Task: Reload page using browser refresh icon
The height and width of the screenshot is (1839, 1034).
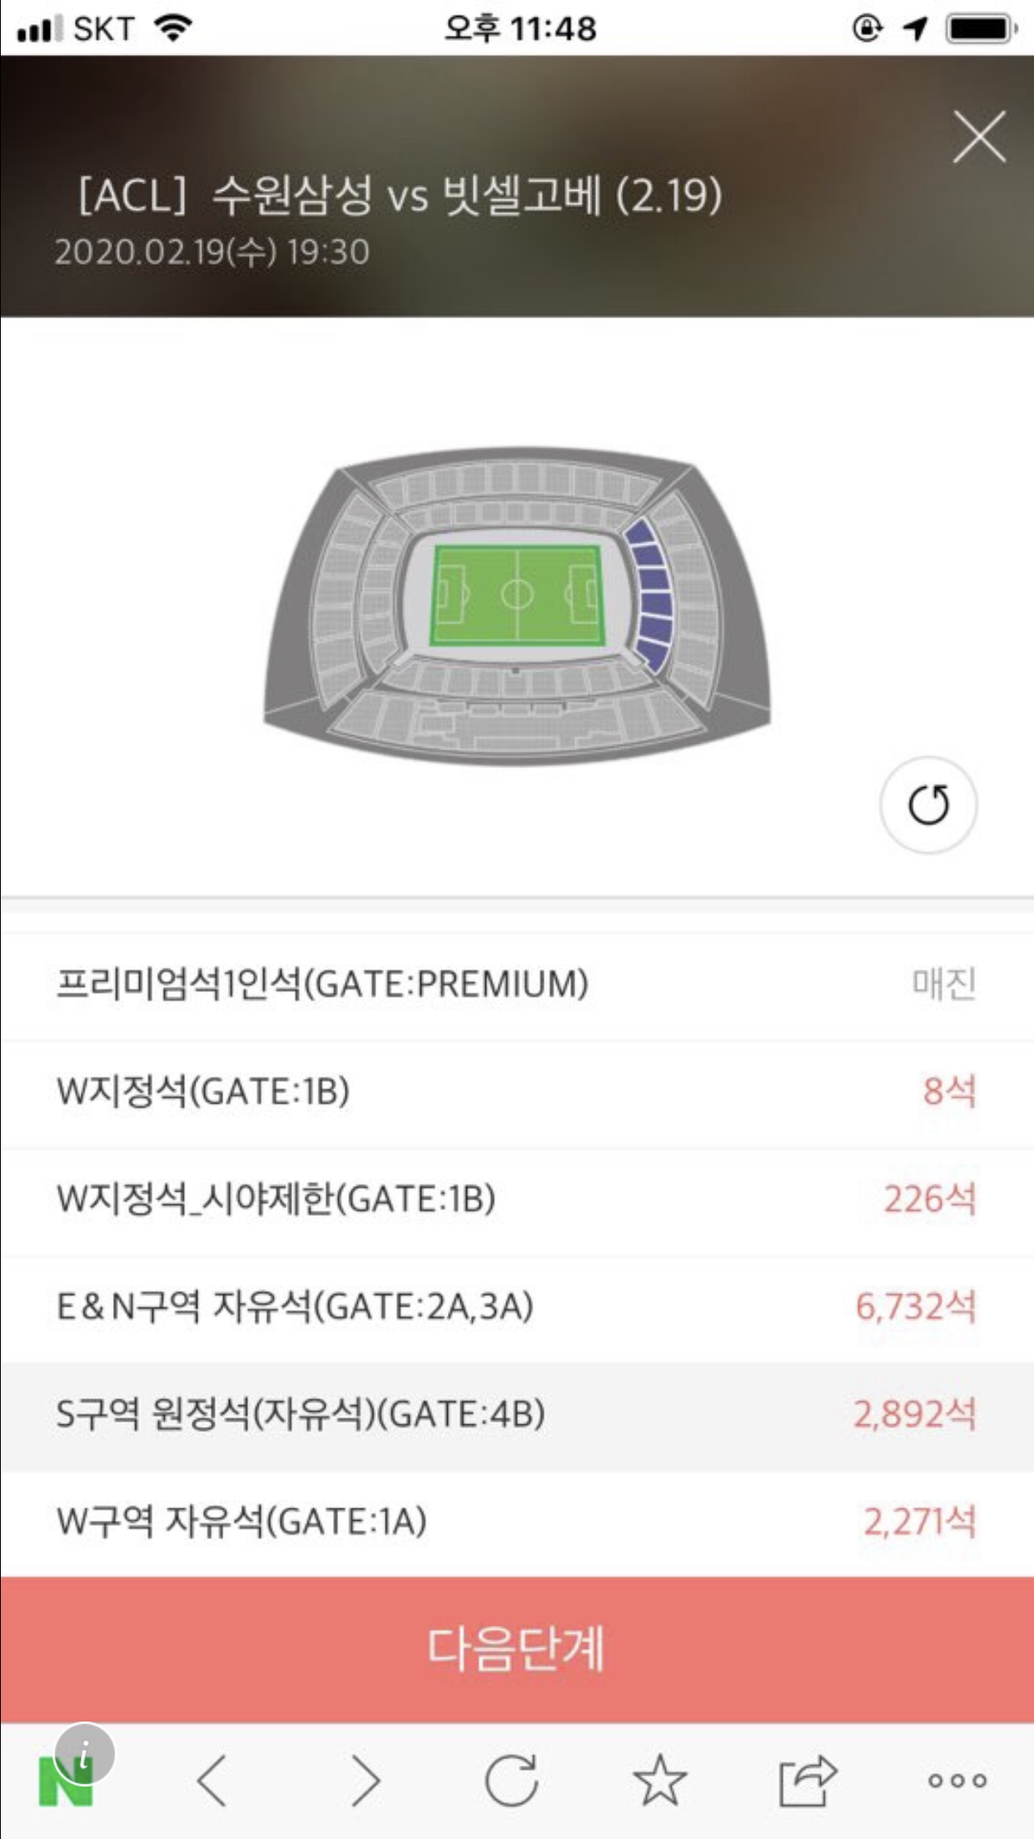Action: [x=511, y=1781]
